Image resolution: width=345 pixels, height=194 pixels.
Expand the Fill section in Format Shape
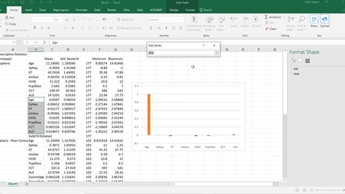tap(295, 69)
